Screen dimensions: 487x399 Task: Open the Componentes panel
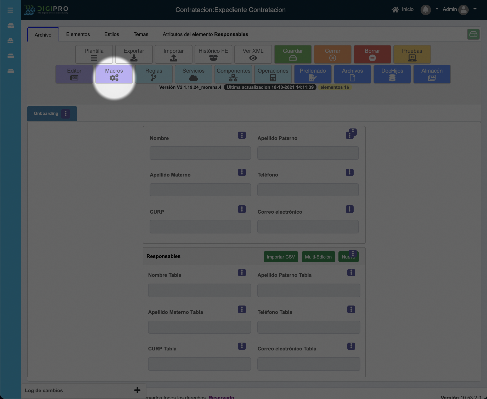pyautogui.click(x=233, y=74)
